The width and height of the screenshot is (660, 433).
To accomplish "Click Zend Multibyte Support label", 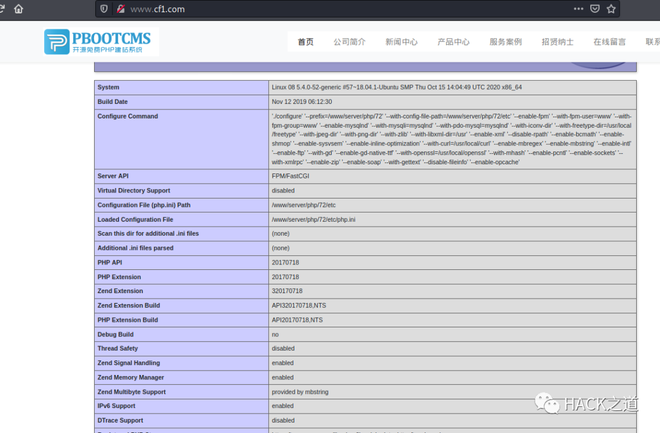I will 131,391.
